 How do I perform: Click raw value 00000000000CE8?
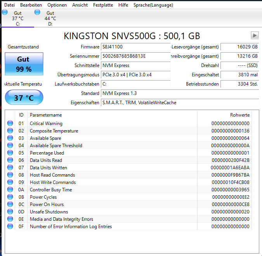point(231,204)
